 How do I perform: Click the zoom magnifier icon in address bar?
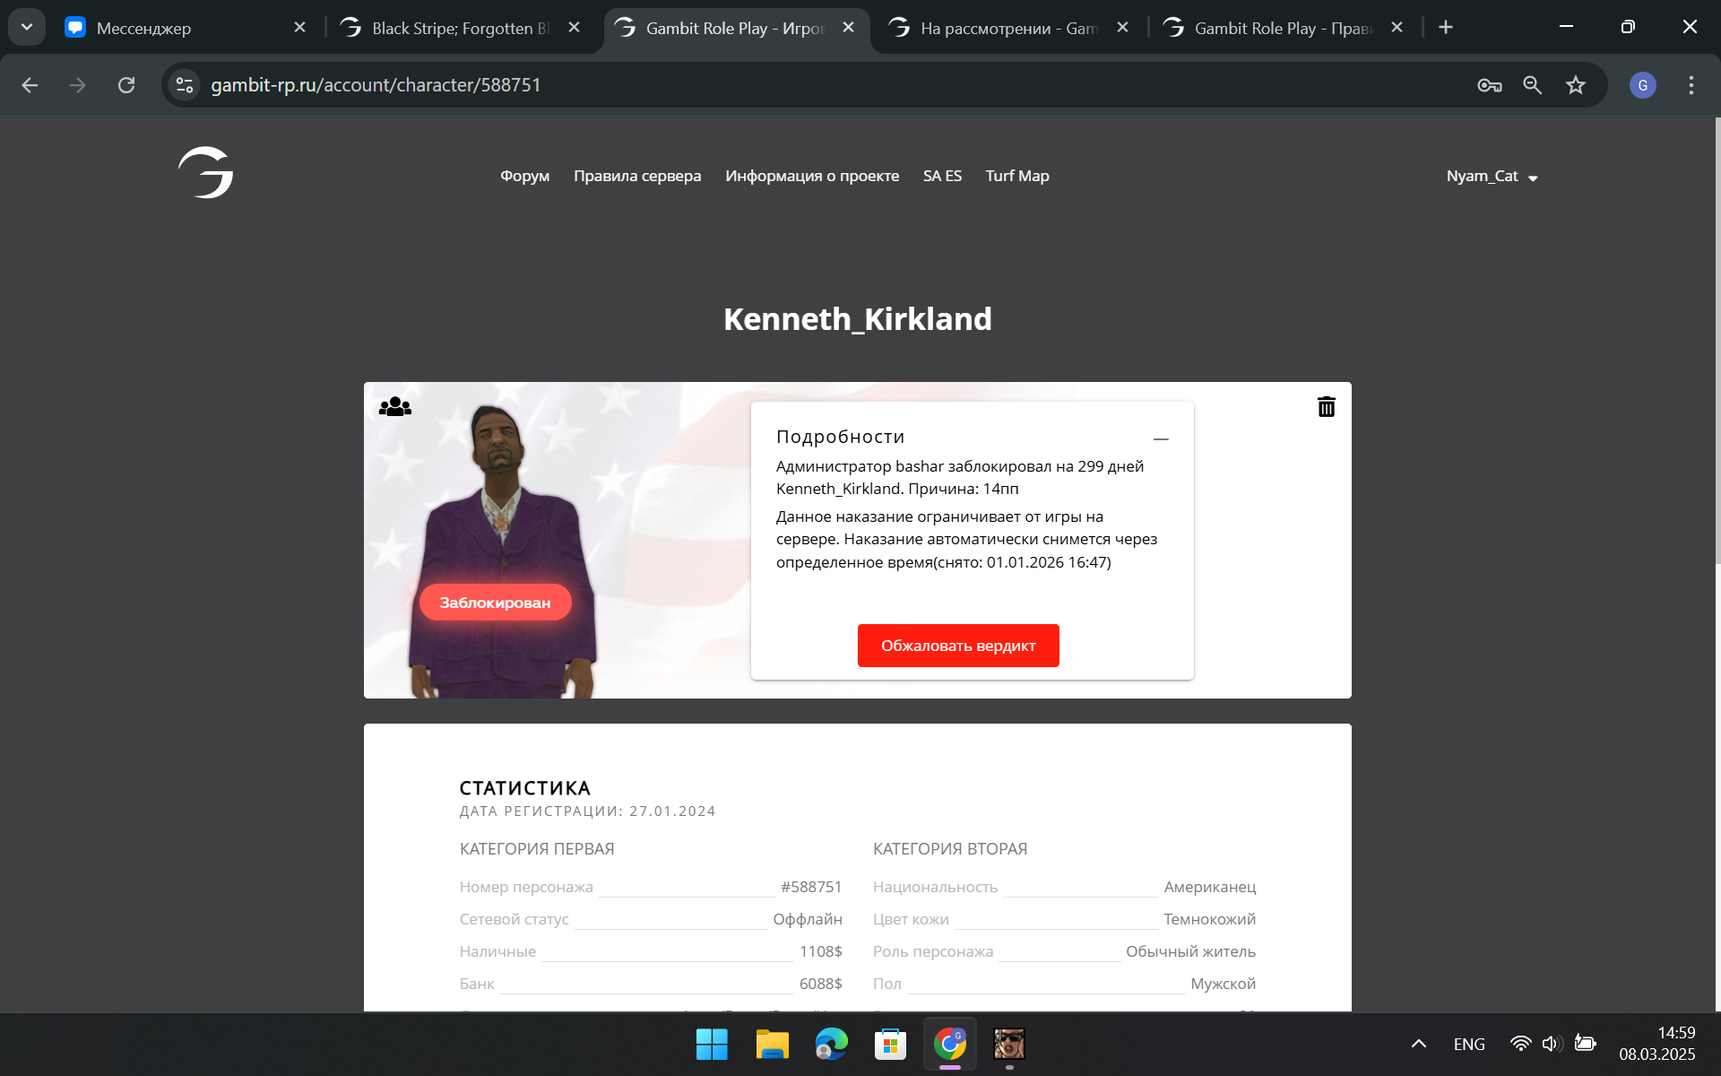(1532, 85)
